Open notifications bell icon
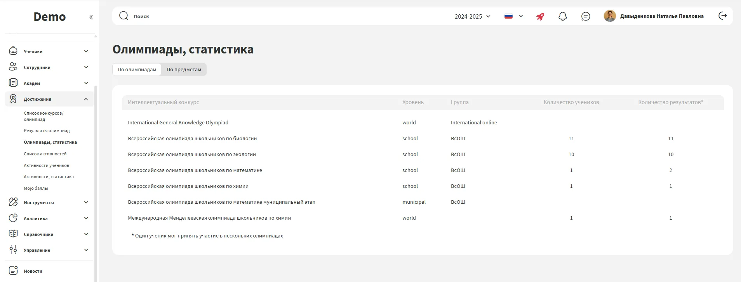This screenshot has width=741, height=282. pyautogui.click(x=562, y=16)
